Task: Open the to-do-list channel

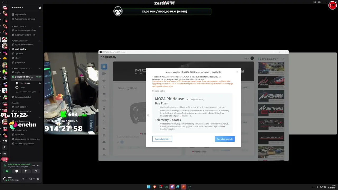Action: point(20,135)
